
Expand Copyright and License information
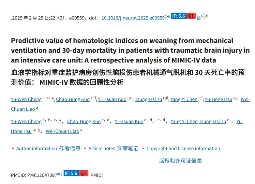coord(183,149)
